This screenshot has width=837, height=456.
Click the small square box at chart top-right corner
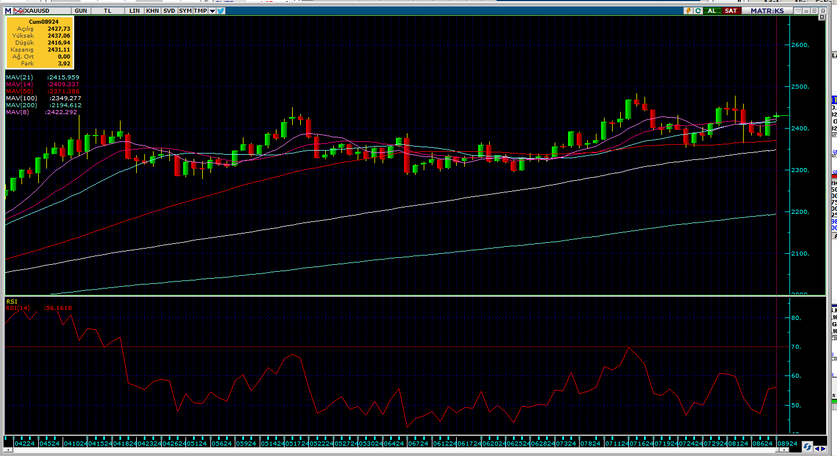coord(821,17)
